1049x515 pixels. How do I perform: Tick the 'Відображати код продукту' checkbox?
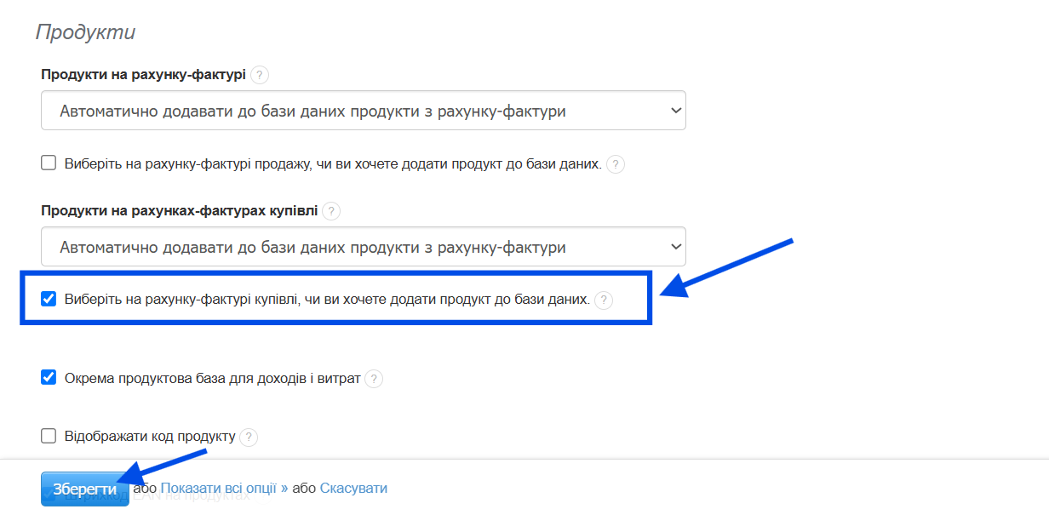(x=49, y=436)
